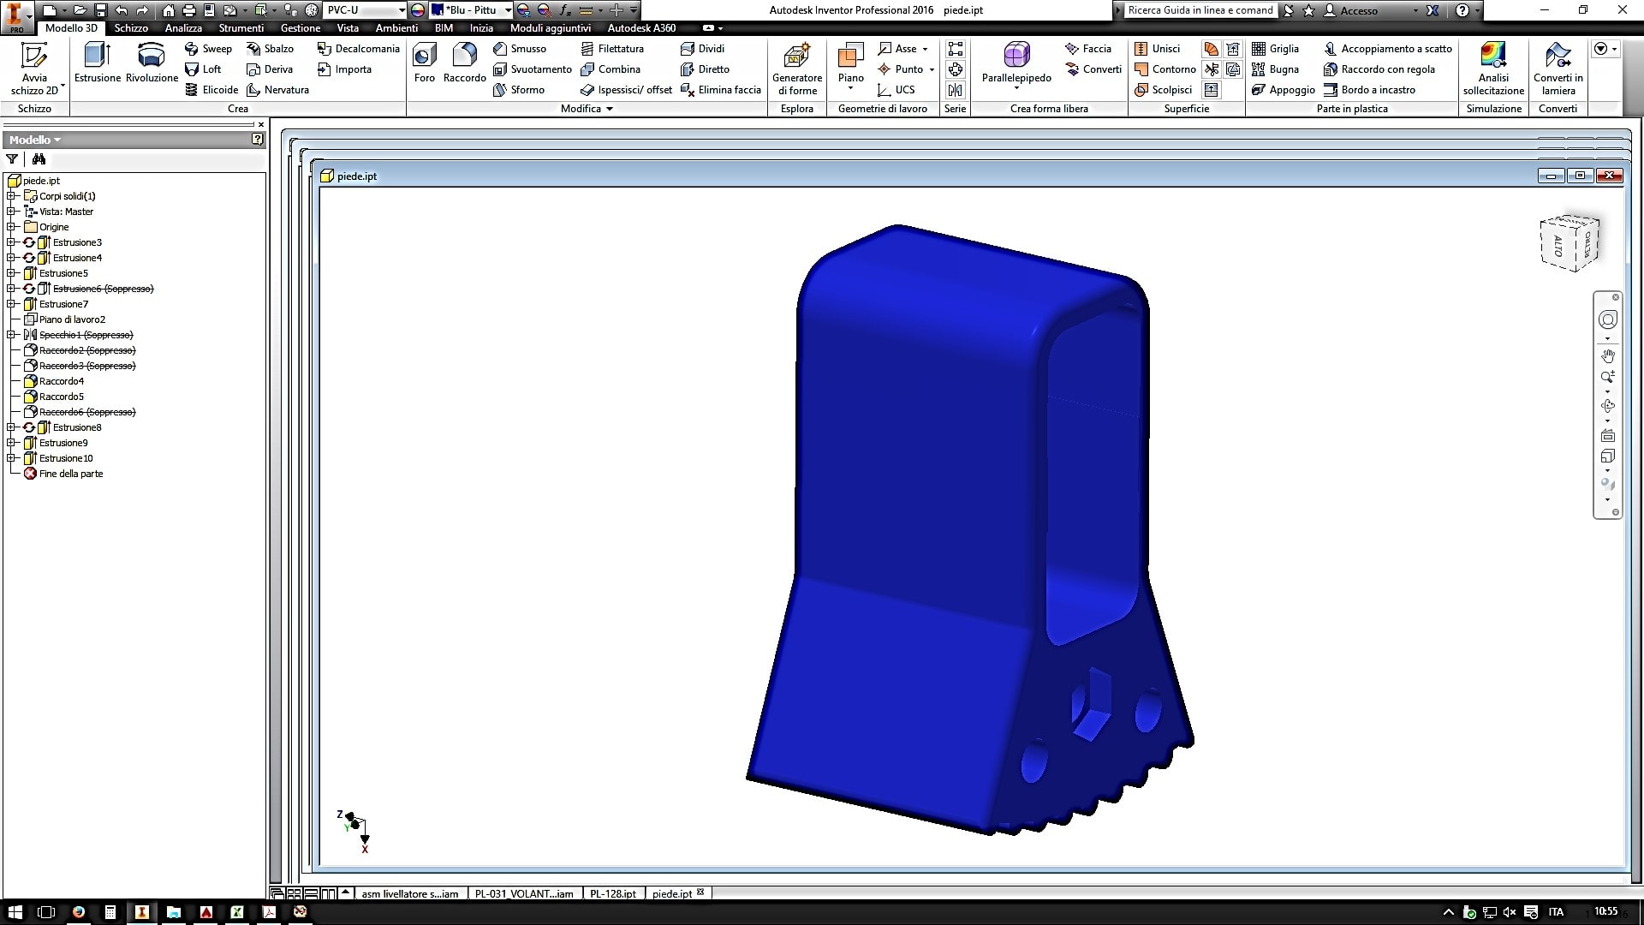Switch to PL-128.ipt document tab
The height and width of the screenshot is (925, 1644).
pyautogui.click(x=612, y=893)
